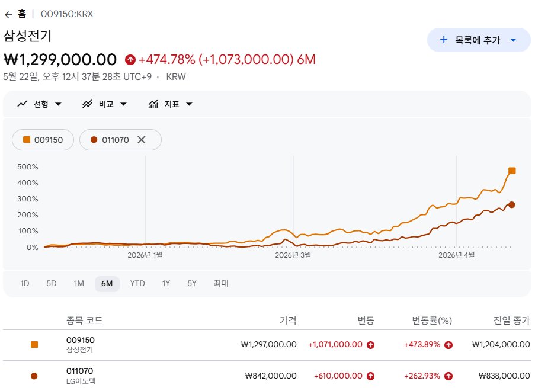
Task: Switch to the 최대 time range
Action: coord(221,283)
